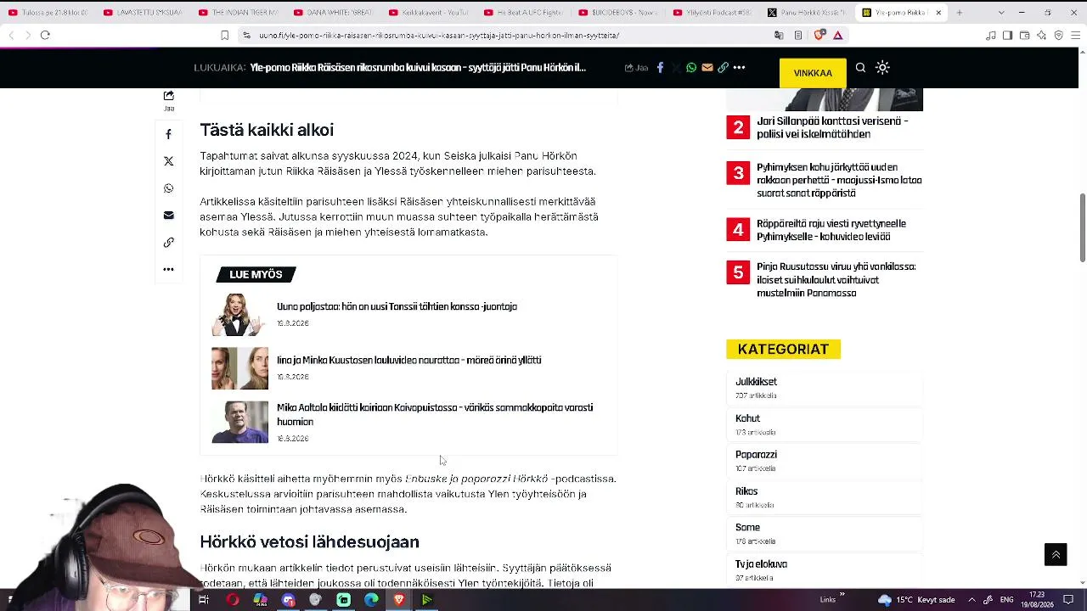This screenshot has height=611, width=1087.
Task: Open Task View on taskbar
Action: click(x=204, y=600)
